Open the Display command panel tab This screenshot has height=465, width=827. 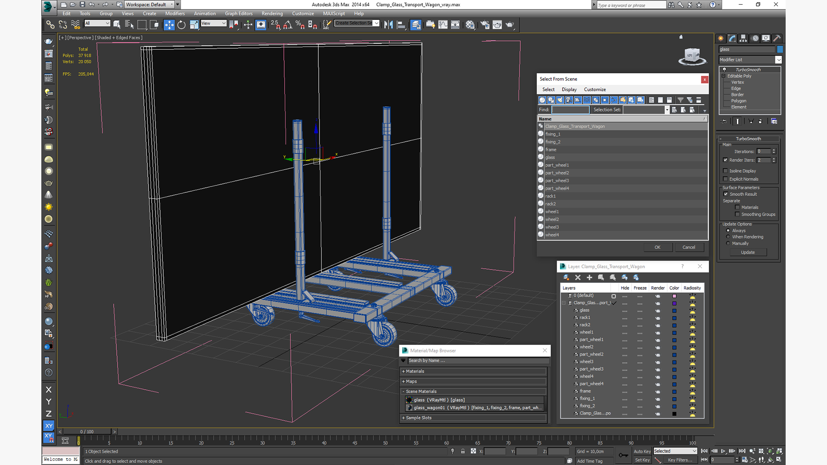[765, 38]
